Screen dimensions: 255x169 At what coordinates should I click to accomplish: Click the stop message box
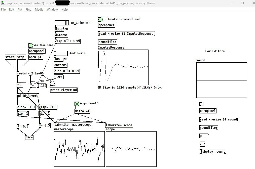coord(21,57)
